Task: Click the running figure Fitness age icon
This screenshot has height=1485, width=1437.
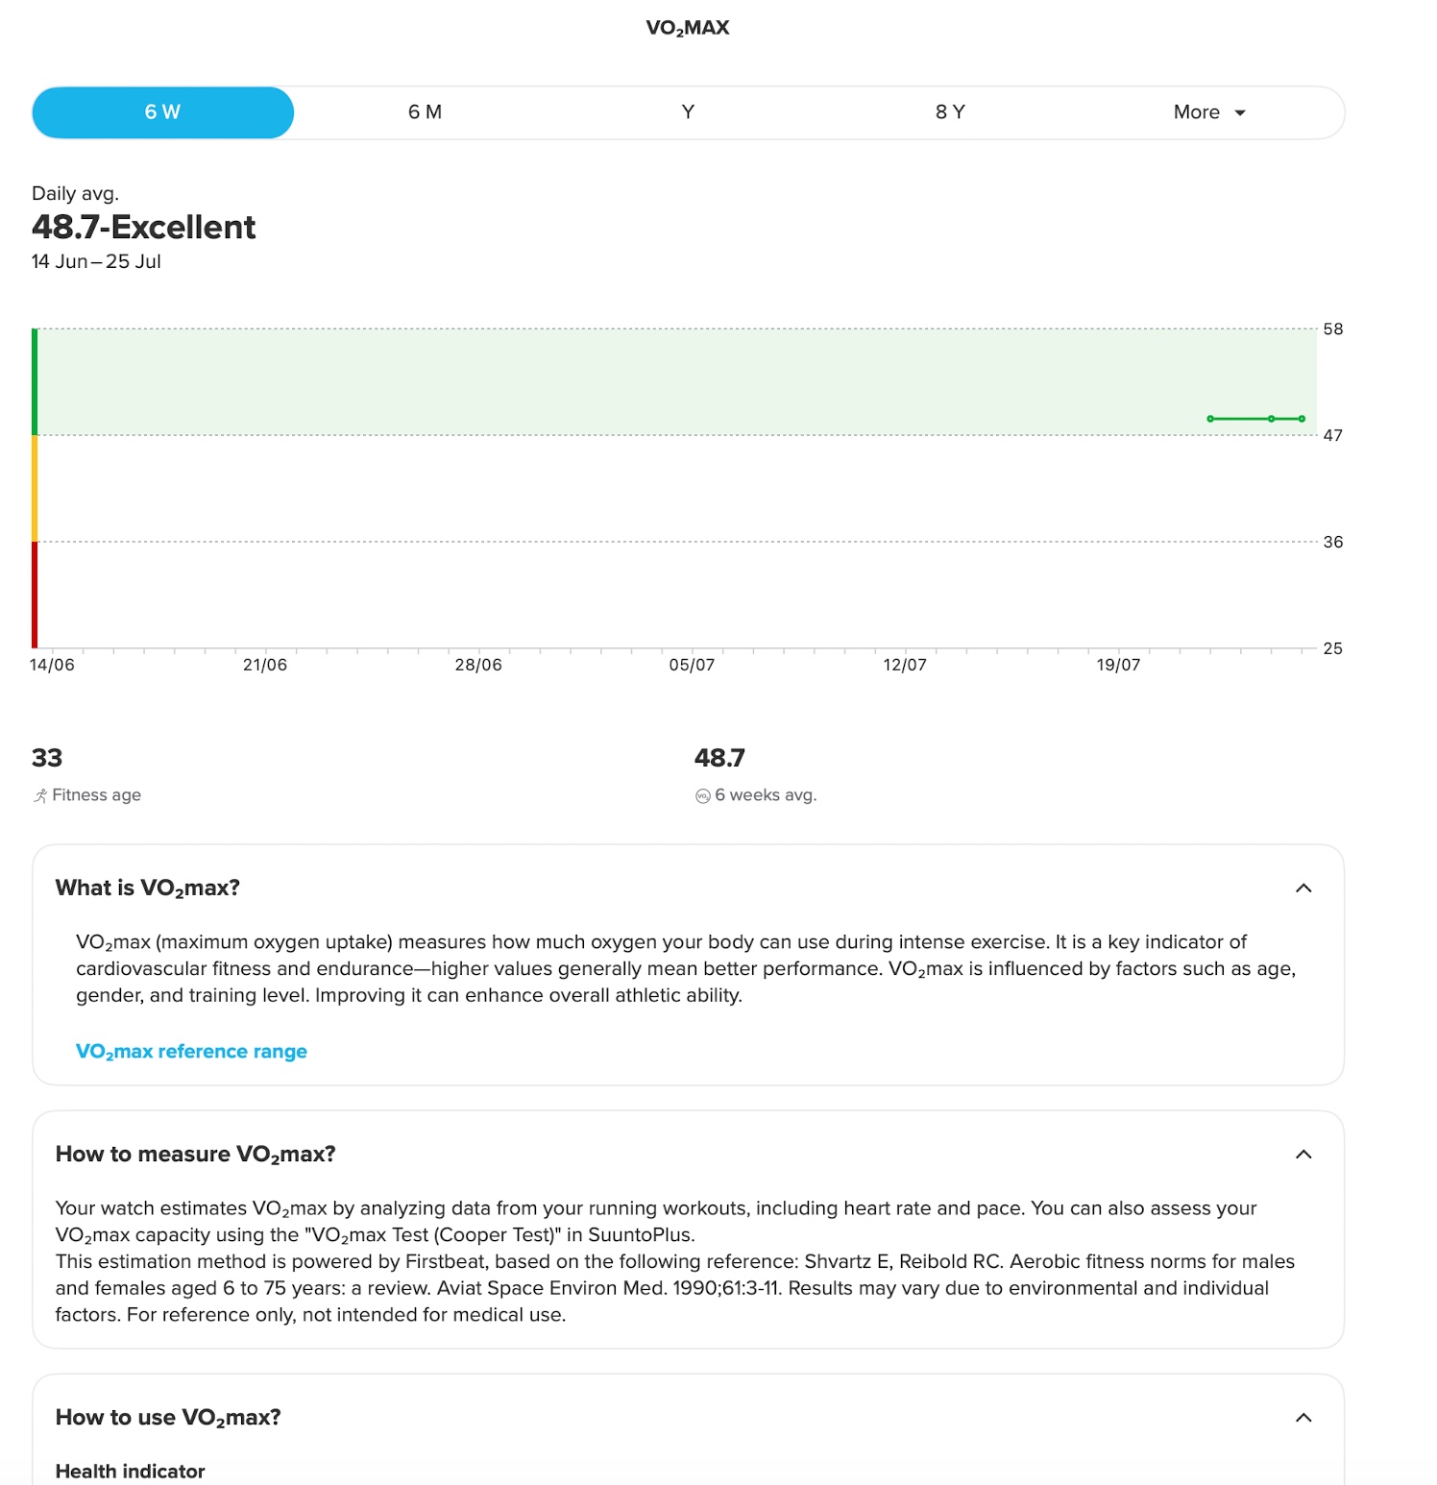Action: [40, 795]
